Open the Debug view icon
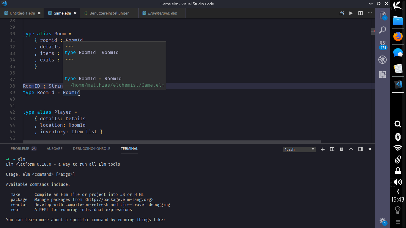 [x=383, y=60]
